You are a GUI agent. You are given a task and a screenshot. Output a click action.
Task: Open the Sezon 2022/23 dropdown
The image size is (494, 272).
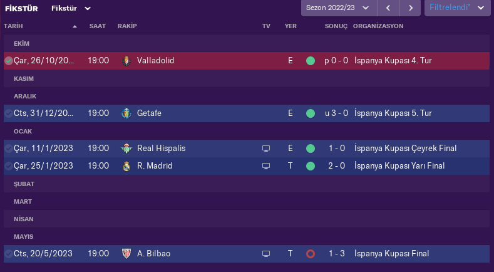[x=338, y=8]
